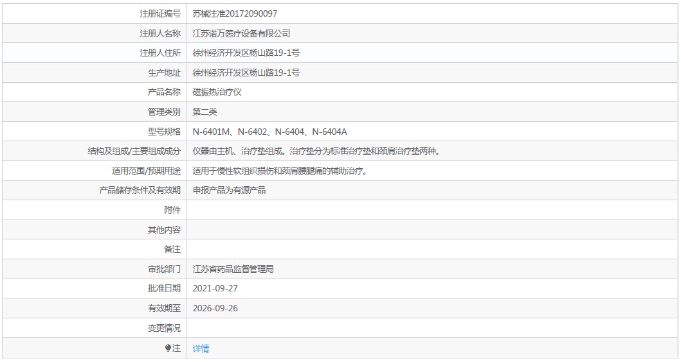Select registration number 苏械注准20172090097

[x=235, y=13]
